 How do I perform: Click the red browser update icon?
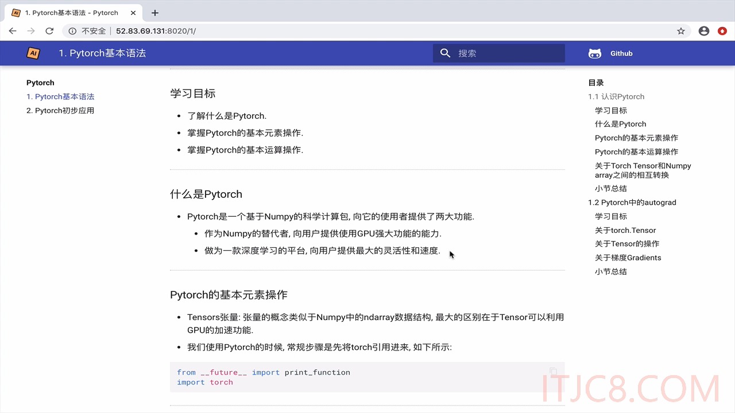pyautogui.click(x=722, y=31)
